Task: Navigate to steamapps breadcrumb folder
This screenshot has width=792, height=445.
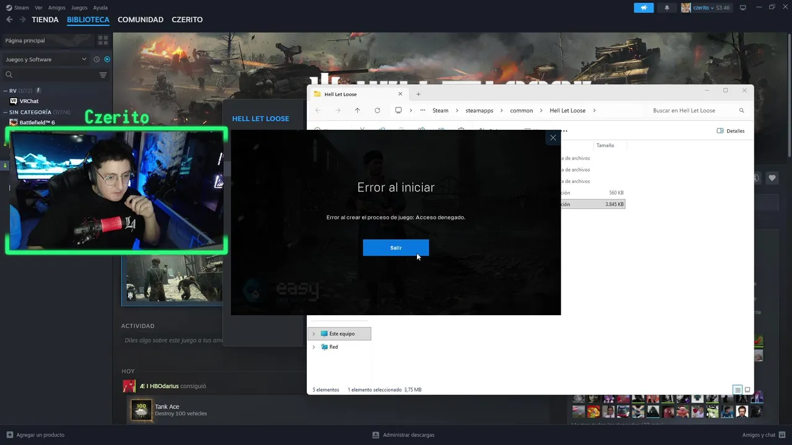Action: [480, 111]
